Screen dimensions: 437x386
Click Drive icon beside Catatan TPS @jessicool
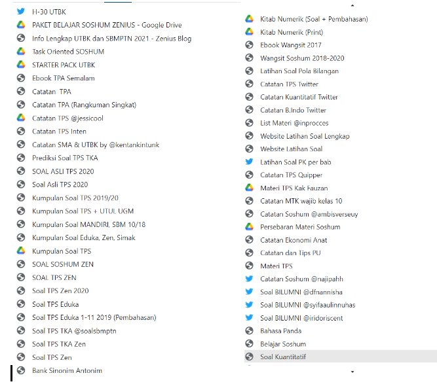click(21, 118)
